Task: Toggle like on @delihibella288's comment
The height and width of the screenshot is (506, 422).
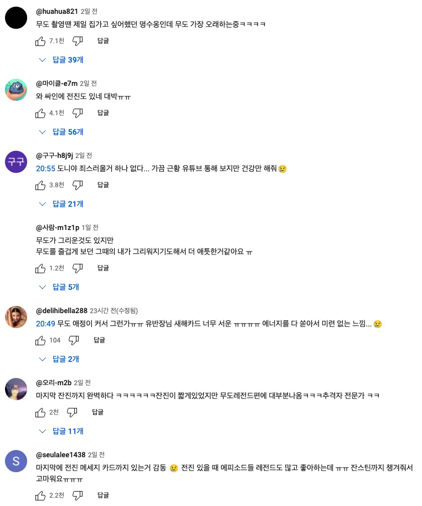Action: [x=40, y=340]
